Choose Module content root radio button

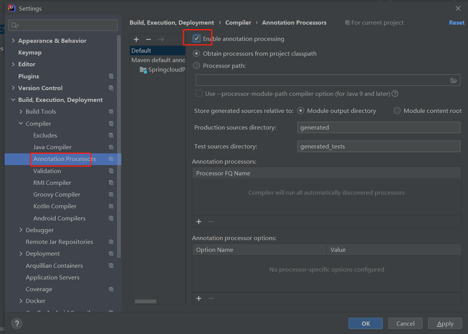pos(397,111)
